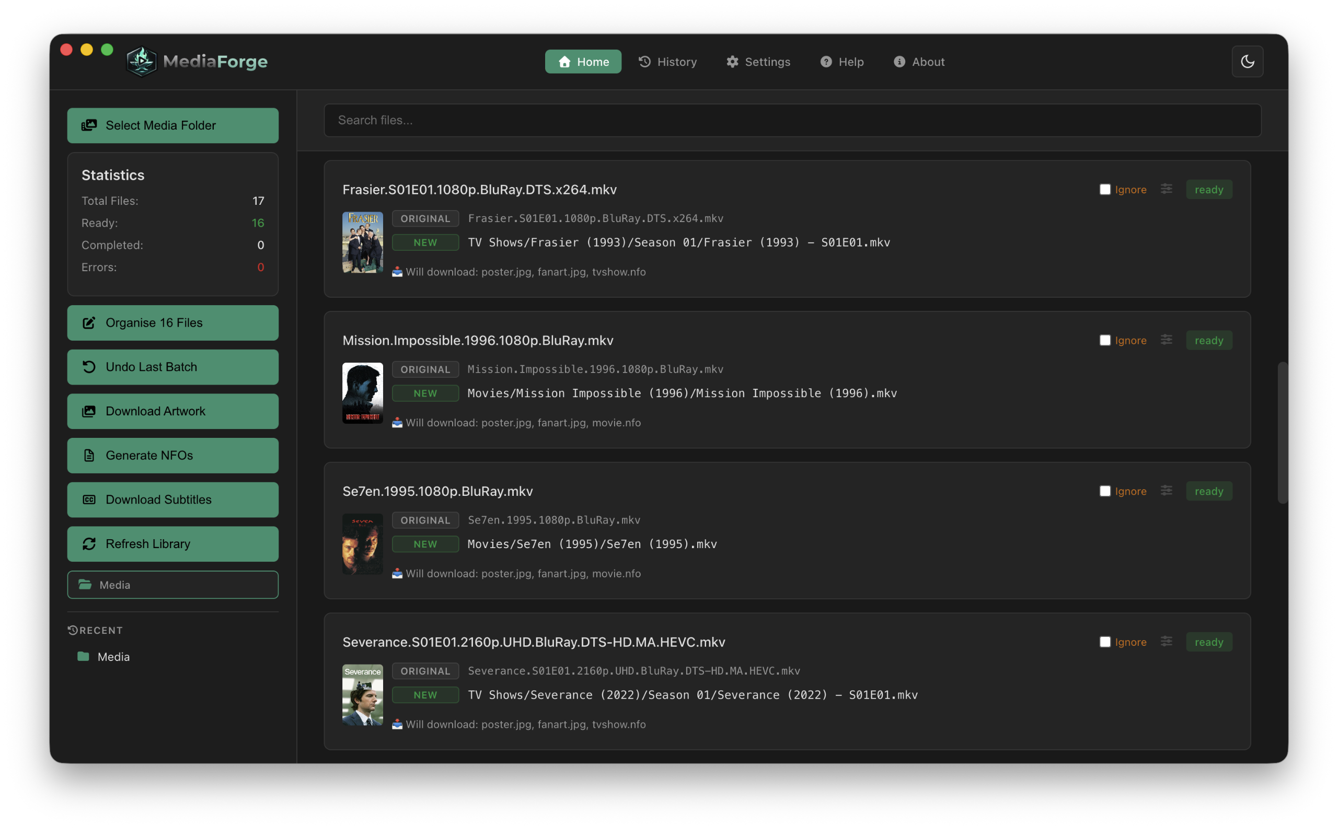Click the Organise 16 Files button
Image resolution: width=1338 pixels, height=836 pixels.
pos(172,322)
